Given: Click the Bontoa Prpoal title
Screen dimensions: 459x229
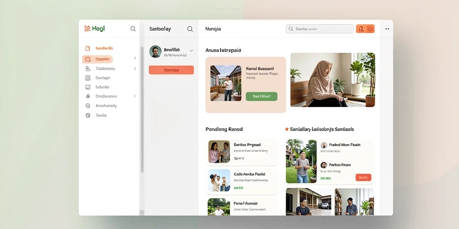Looking at the screenshot, I should pos(247,144).
